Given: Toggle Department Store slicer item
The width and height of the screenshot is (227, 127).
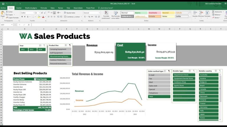Looking at the screenshot, I should click(184, 75).
